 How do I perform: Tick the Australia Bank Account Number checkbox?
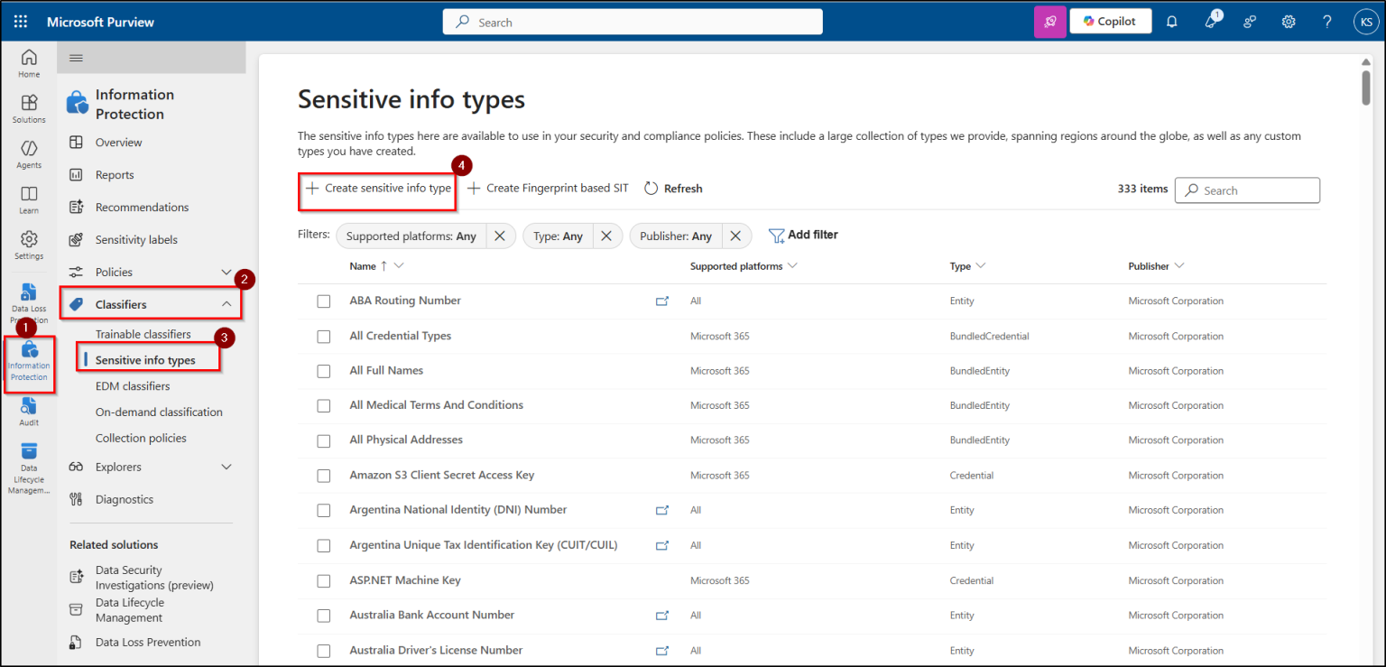(x=324, y=616)
